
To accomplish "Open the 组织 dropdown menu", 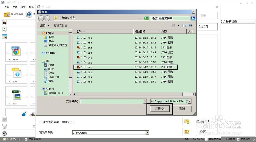I will click(x=45, y=26).
